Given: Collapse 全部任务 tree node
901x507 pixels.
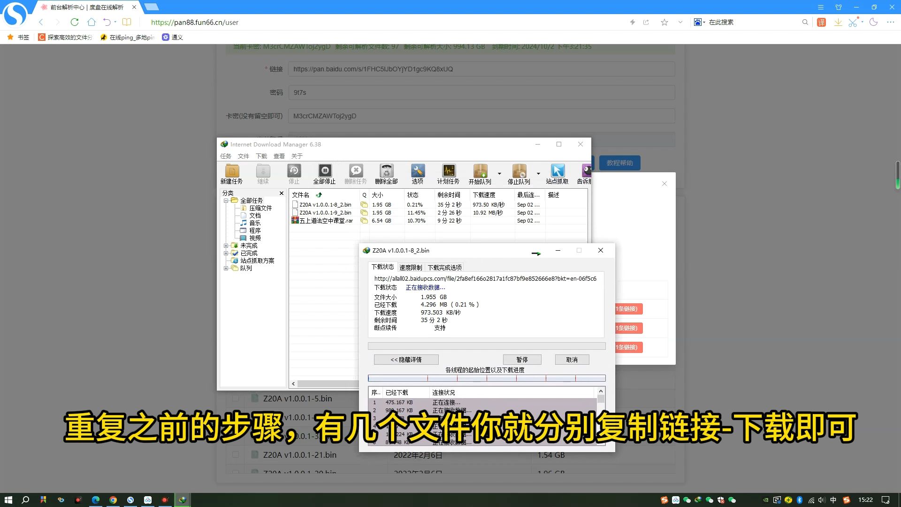Looking at the screenshot, I should pos(226,200).
